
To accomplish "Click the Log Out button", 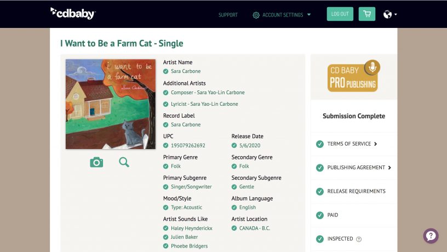I will tap(340, 14).
